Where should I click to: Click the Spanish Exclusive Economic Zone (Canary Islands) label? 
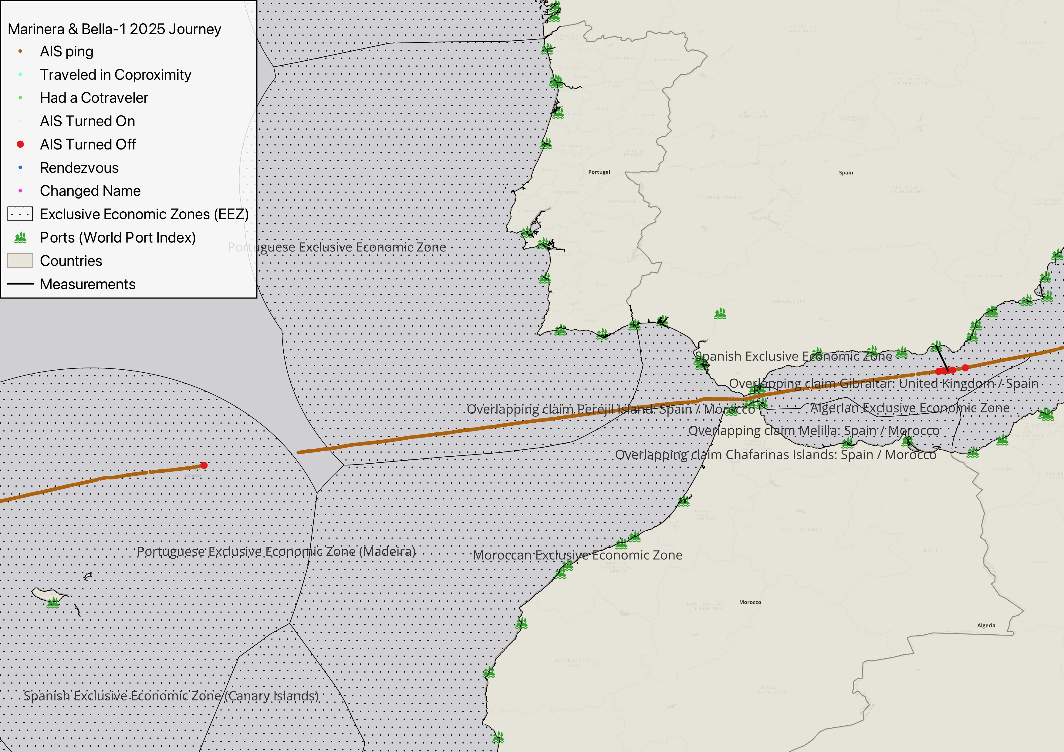pos(171,696)
